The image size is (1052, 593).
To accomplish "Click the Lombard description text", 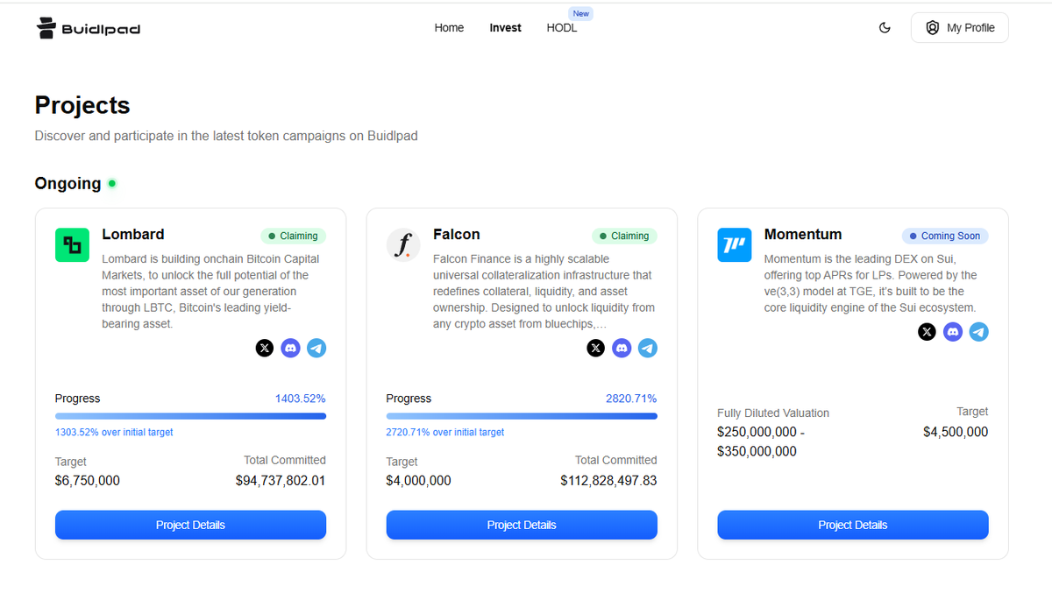I will tap(211, 292).
